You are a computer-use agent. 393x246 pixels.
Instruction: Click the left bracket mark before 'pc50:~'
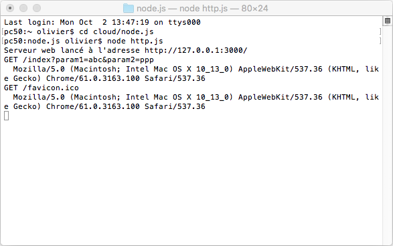(x=2, y=32)
